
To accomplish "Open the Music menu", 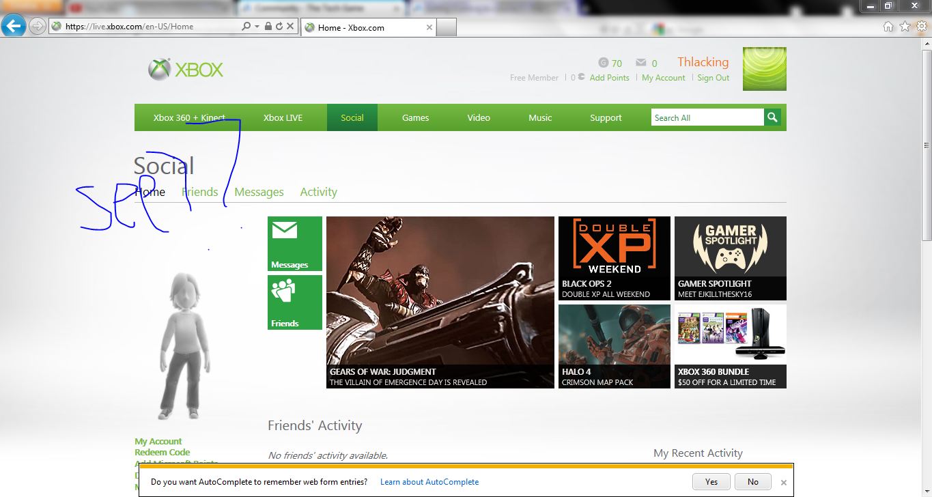I will [x=540, y=117].
